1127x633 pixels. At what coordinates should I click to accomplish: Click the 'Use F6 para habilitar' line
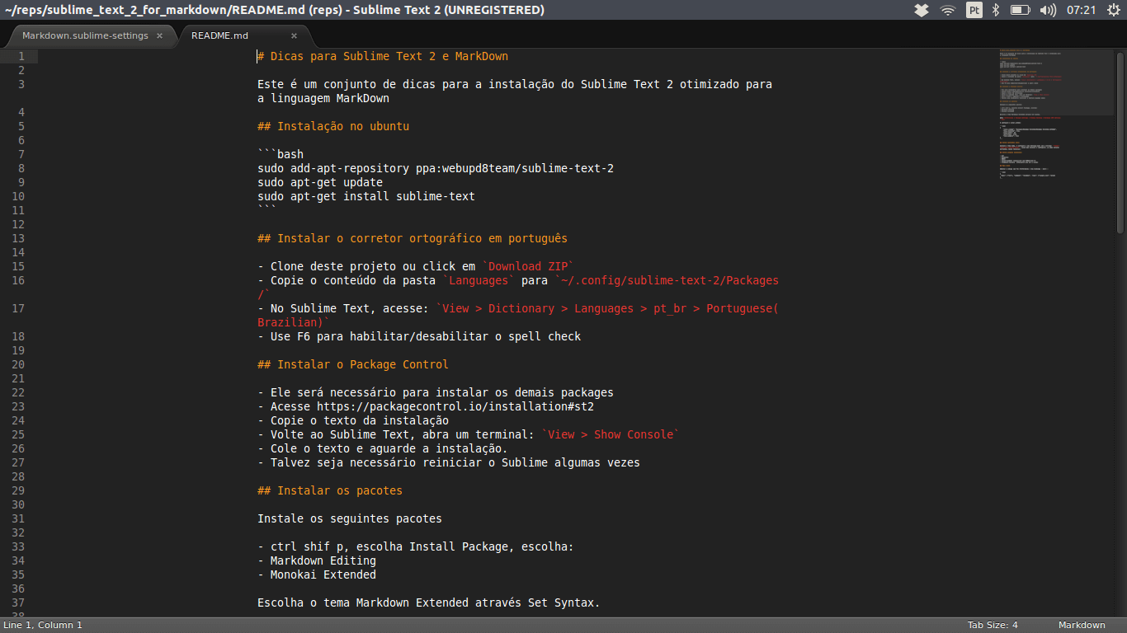(419, 336)
